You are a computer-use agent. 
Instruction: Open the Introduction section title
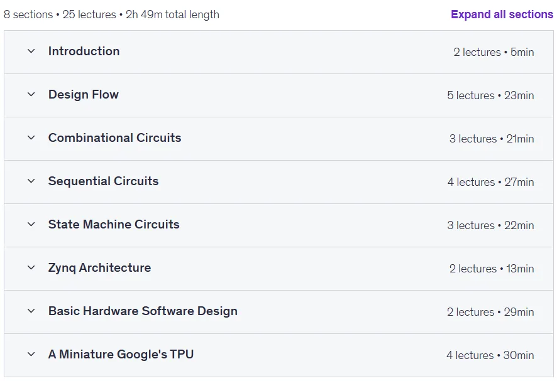[x=84, y=51]
